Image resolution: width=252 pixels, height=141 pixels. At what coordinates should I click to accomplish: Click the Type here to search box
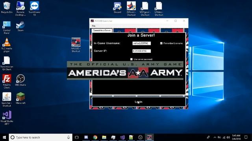click(x=41, y=137)
